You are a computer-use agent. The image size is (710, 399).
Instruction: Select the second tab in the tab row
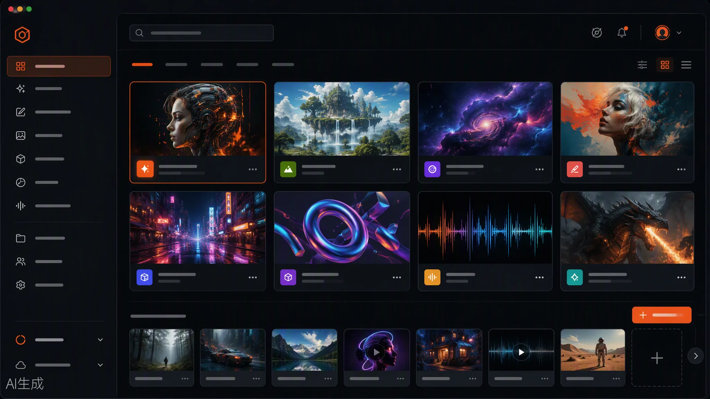point(176,64)
